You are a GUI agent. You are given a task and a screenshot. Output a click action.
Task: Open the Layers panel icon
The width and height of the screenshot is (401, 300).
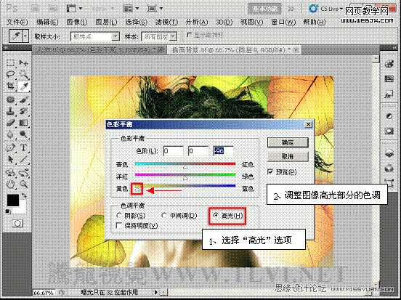(x=389, y=153)
